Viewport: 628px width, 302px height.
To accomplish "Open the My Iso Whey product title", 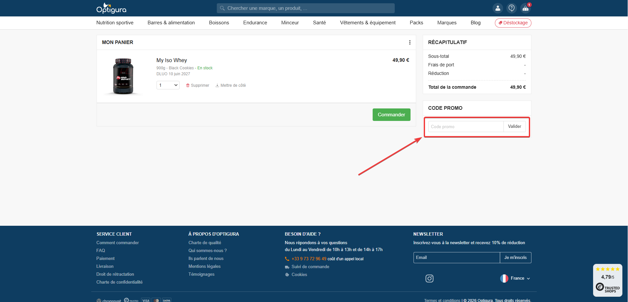I will pos(172,60).
